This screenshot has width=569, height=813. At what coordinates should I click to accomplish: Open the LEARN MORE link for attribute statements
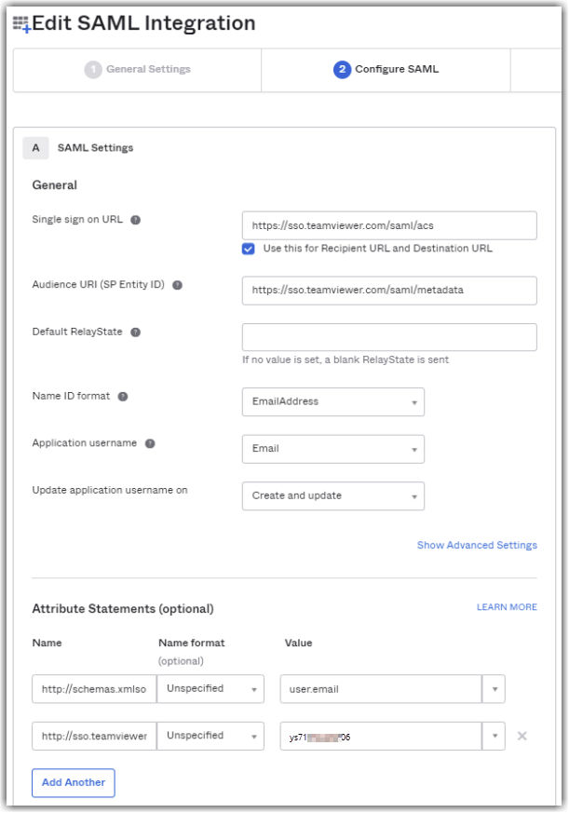point(507,607)
